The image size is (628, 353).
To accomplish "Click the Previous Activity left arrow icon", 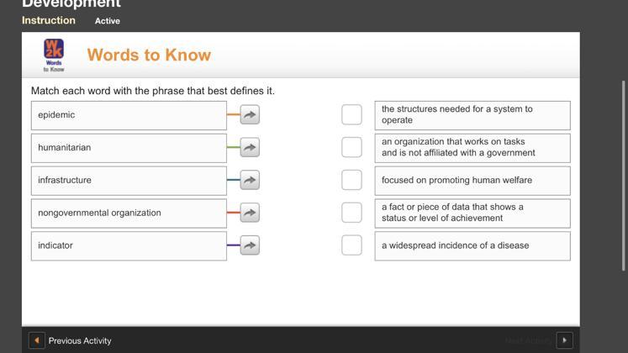I will [x=37, y=340].
